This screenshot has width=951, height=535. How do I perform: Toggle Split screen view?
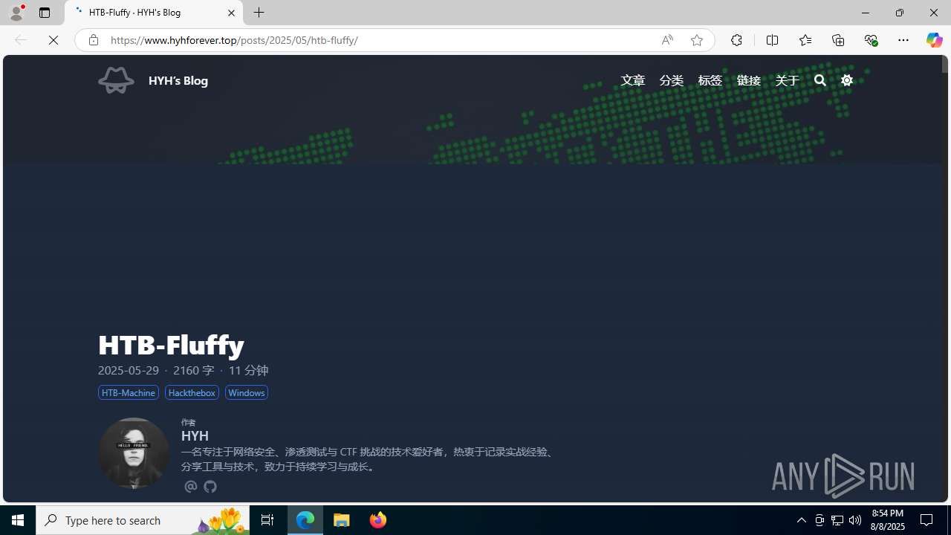click(x=772, y=40)
